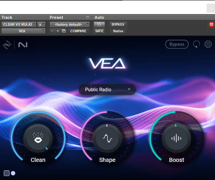
Task: Open the CLEAR VS VEA.A3 track selector
Action: (19, 25)
